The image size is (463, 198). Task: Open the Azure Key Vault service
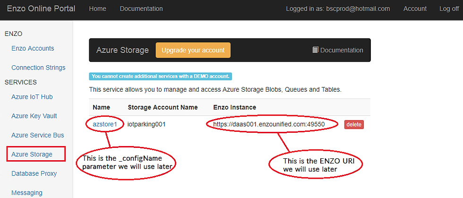pyautogui.click(x=34, y=116)
